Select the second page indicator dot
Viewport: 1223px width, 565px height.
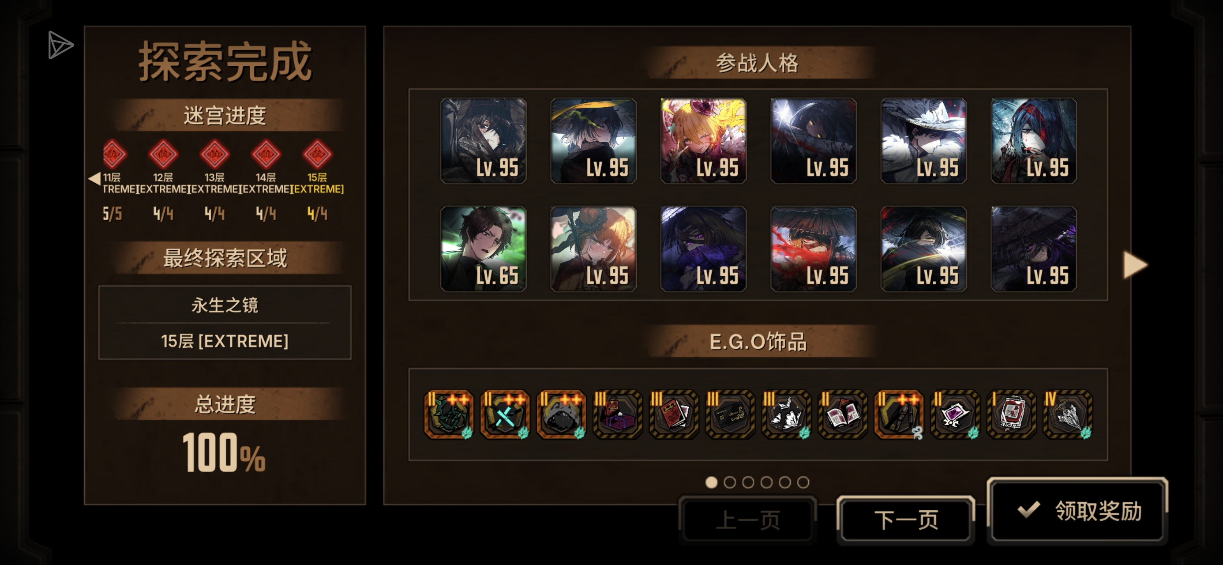pos(730,482)
